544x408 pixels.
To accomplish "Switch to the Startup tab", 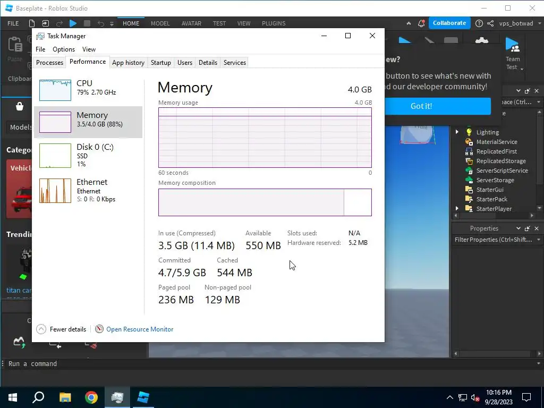I will coord(160,63).
